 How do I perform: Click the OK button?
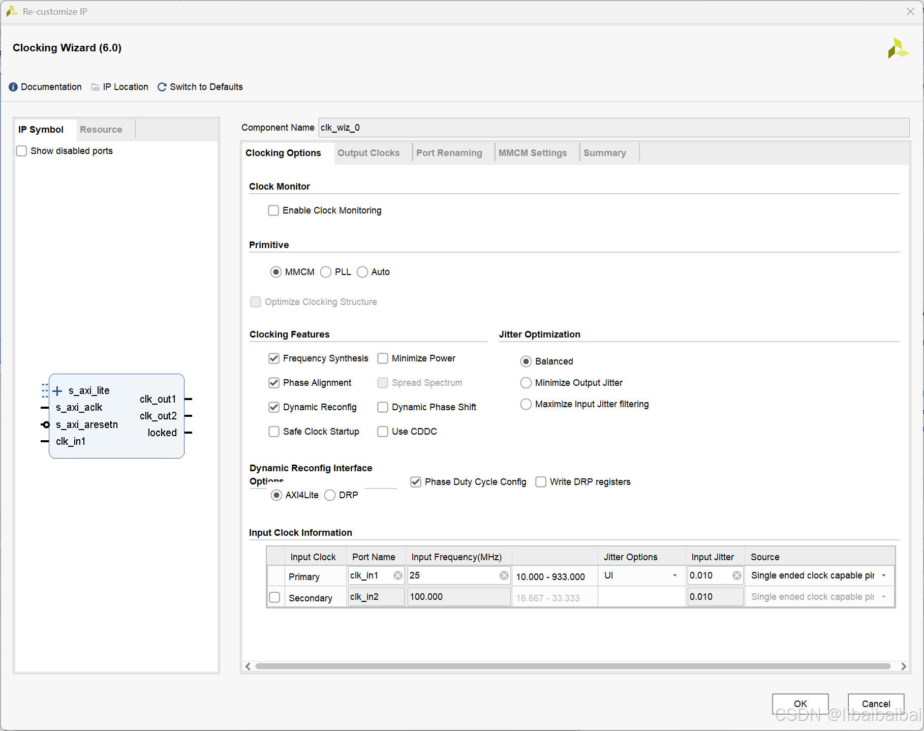click(x=799, y=704)
